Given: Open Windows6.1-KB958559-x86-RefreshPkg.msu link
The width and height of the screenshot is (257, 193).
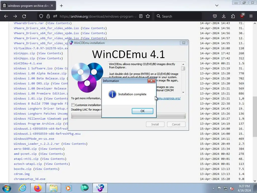Looking at the screenshot, I should click(x=47, y=134).
